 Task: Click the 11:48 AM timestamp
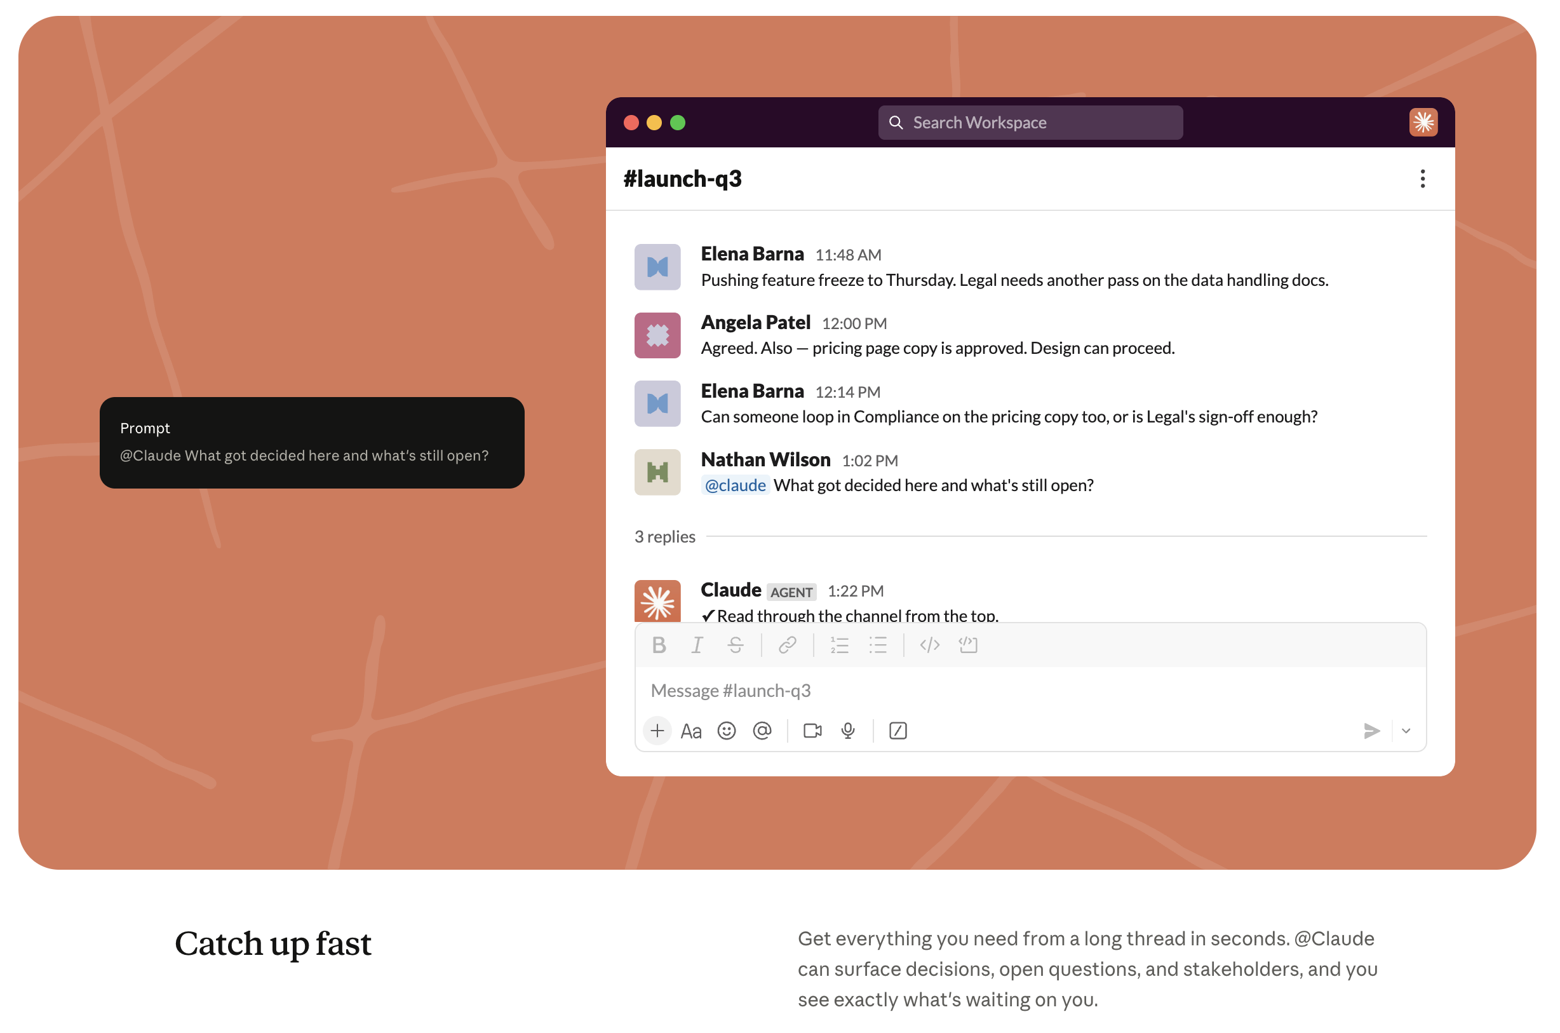point(849,255)
